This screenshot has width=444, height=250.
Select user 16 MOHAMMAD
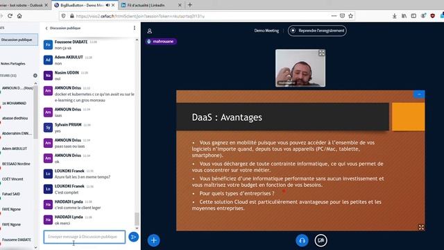pyautogui.click(x=14, y=103)
